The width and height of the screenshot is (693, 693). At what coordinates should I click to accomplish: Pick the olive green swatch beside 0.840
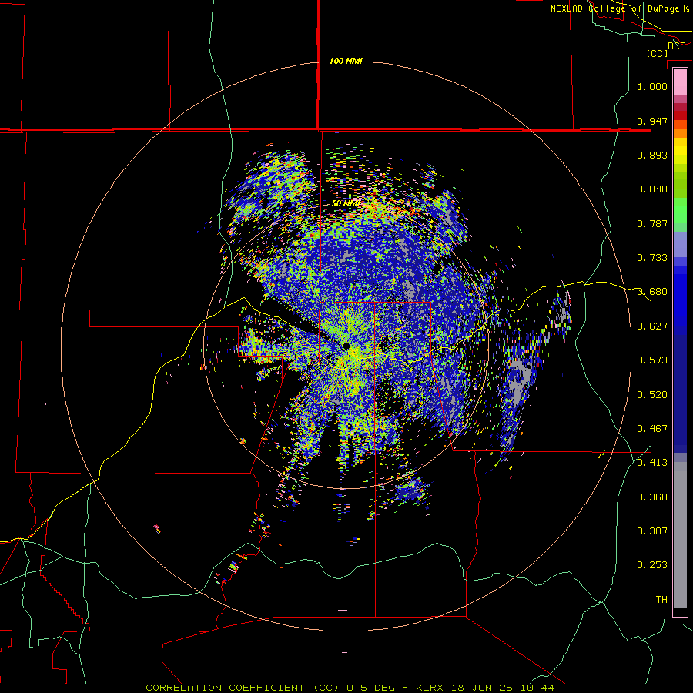(680, 184)
